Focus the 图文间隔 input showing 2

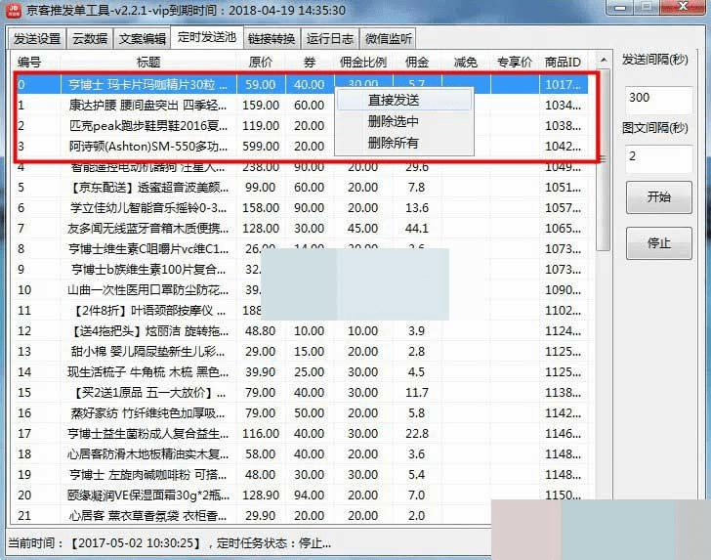point(659,157)
